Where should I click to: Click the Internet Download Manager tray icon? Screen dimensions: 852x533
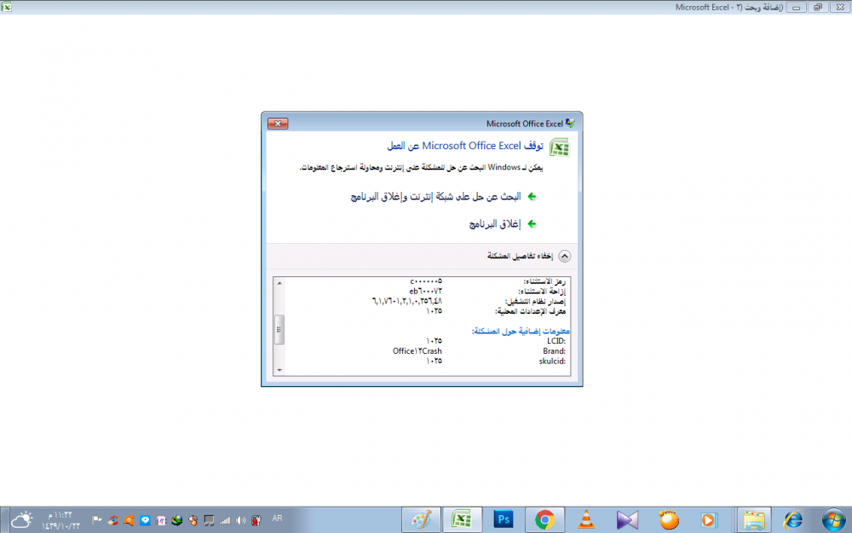177,520
